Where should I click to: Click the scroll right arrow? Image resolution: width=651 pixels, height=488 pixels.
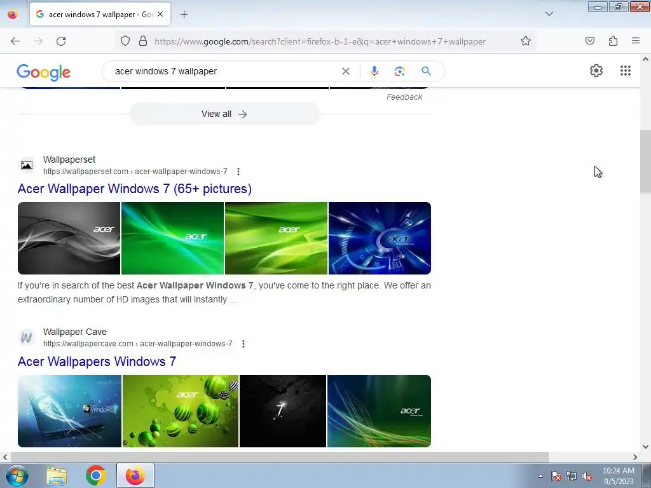click(635, 457)
